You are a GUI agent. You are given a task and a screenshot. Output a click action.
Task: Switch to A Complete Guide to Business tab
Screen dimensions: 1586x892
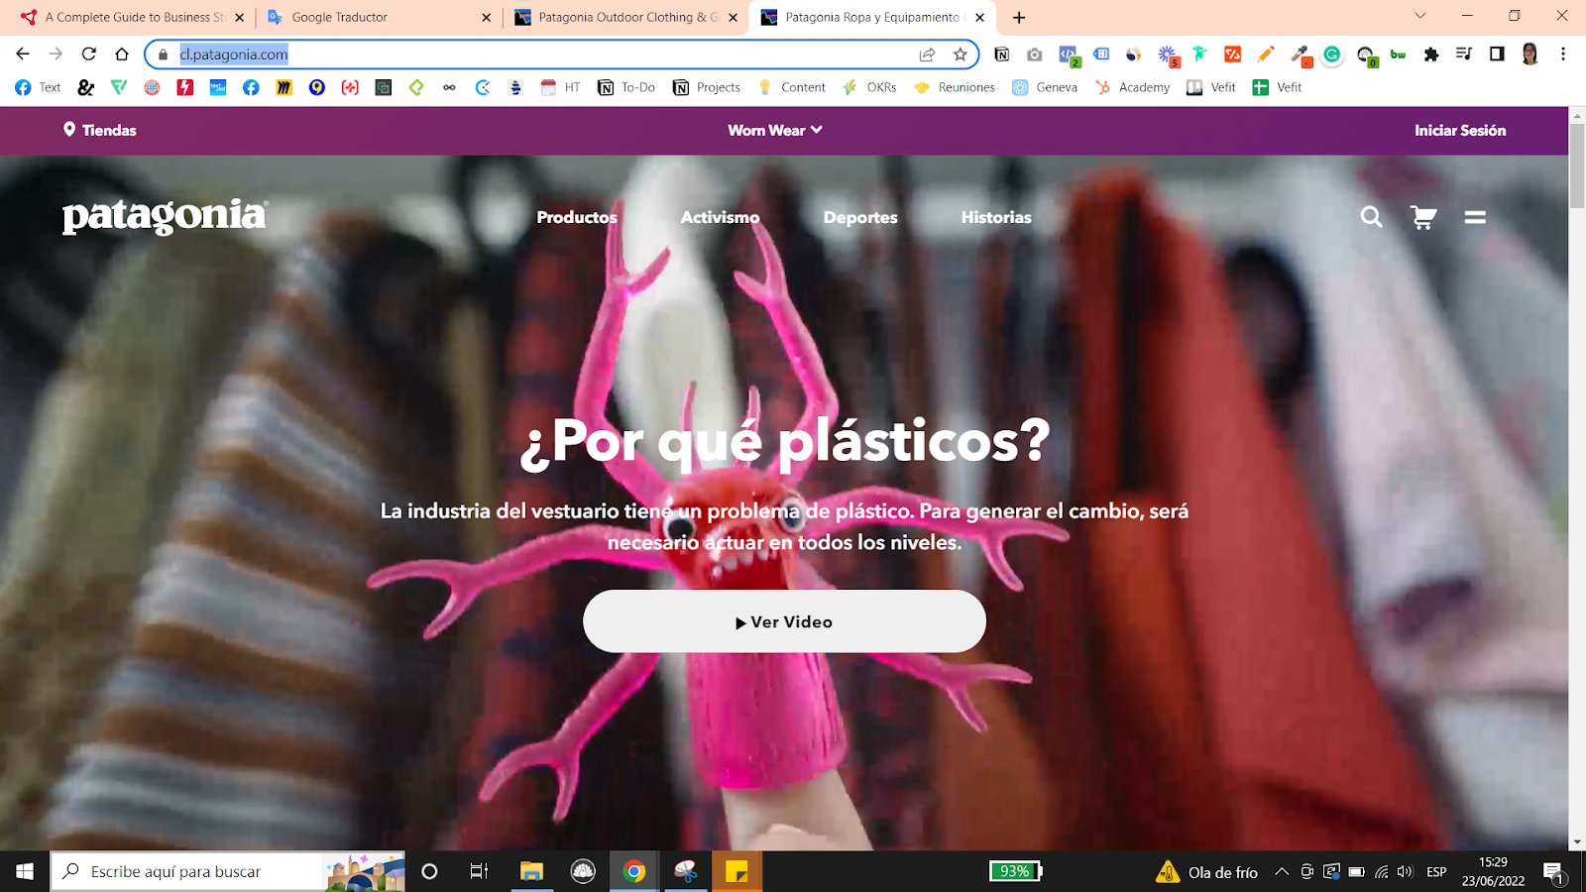pos(131,17)
